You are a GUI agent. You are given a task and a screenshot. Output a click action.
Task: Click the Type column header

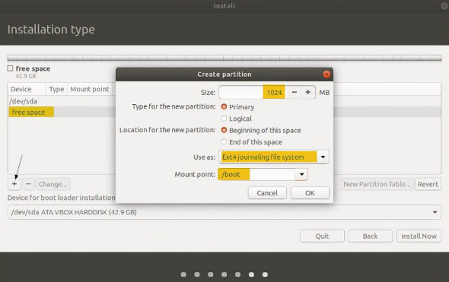pos(56,89)
